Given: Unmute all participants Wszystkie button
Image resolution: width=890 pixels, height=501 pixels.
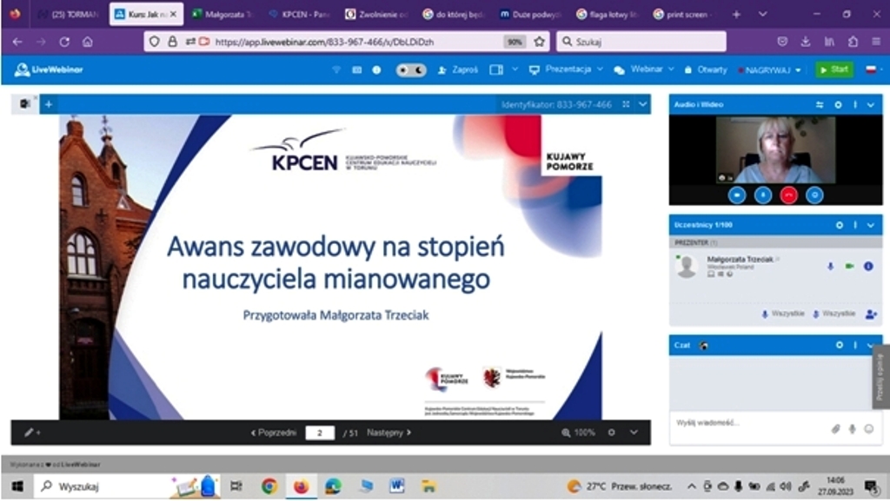Looking at the screenshot, I should [783, 313].
